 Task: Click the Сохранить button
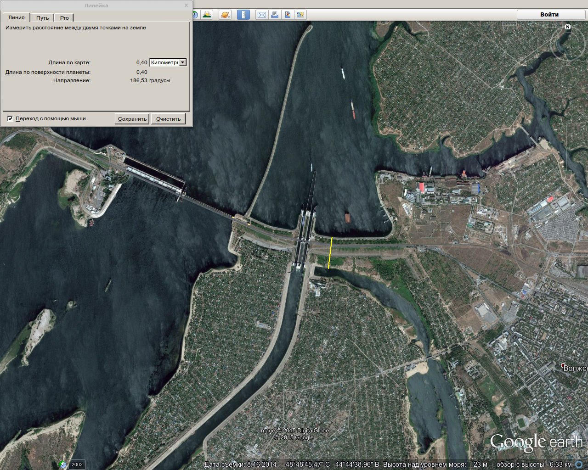(x=132, y=119)
